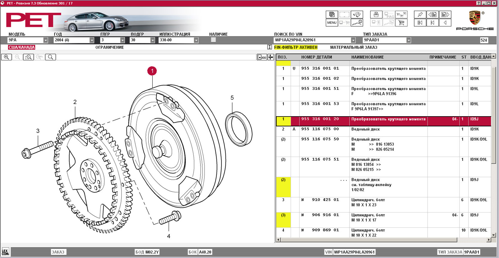
Task: Go to next page icon
Action: pos(445,15)
